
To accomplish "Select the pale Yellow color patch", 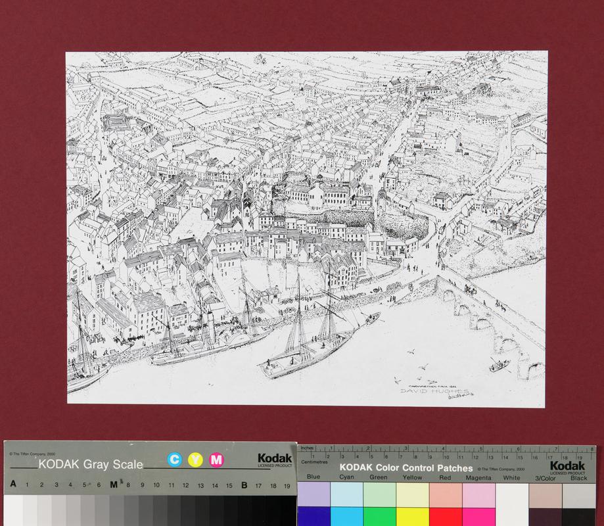I will tap(412, 494).
